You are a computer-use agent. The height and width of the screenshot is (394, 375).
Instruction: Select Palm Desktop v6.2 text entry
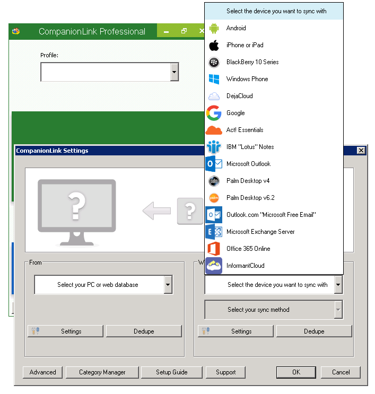pos(250,198)
